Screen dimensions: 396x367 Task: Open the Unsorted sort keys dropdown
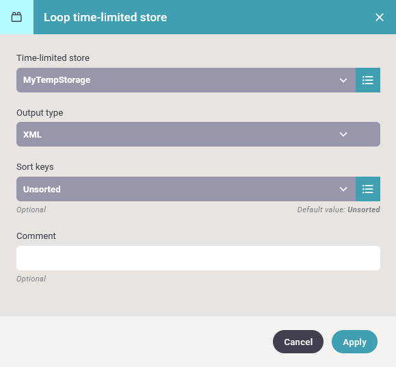click(x=186, y=189)
